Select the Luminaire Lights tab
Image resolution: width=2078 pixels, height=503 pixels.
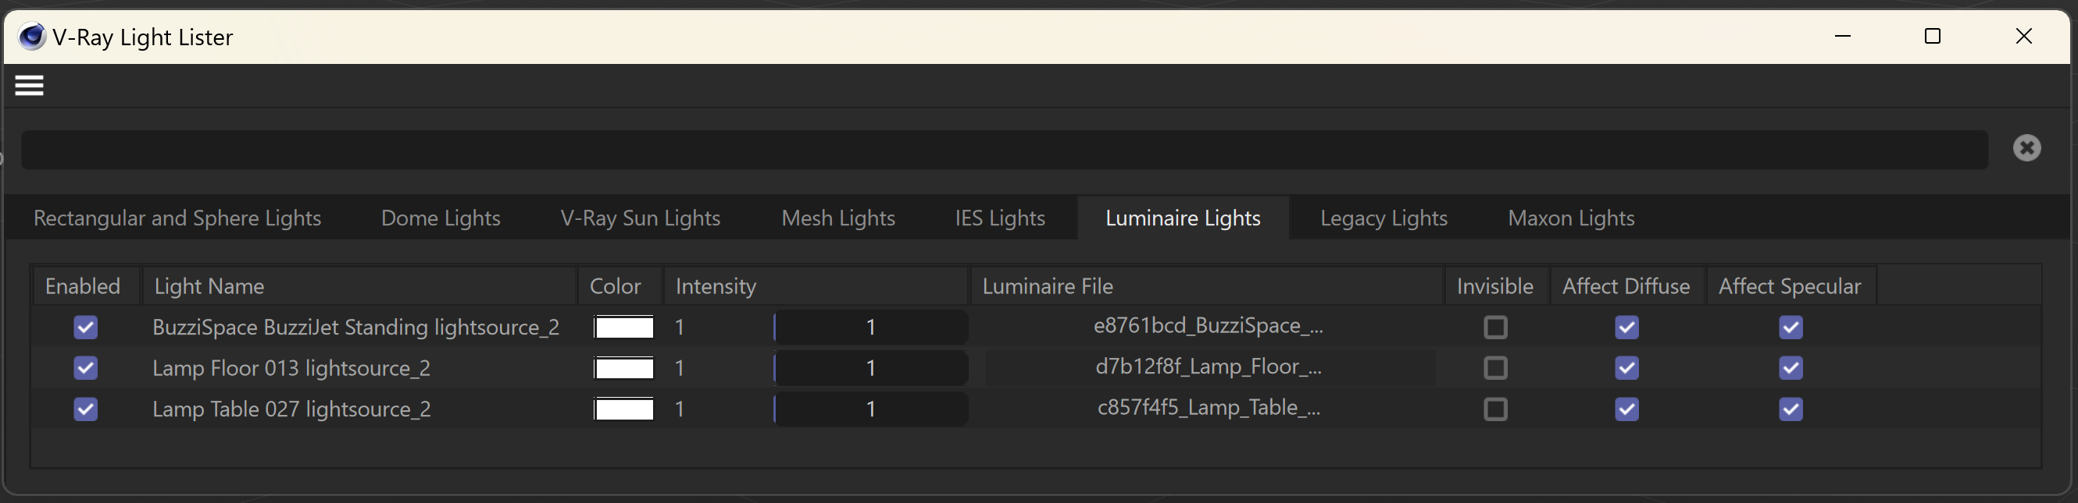1184,218
